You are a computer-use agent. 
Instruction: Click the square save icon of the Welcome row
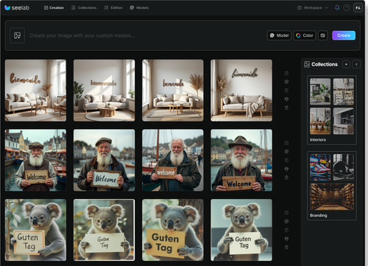point(286,160)
